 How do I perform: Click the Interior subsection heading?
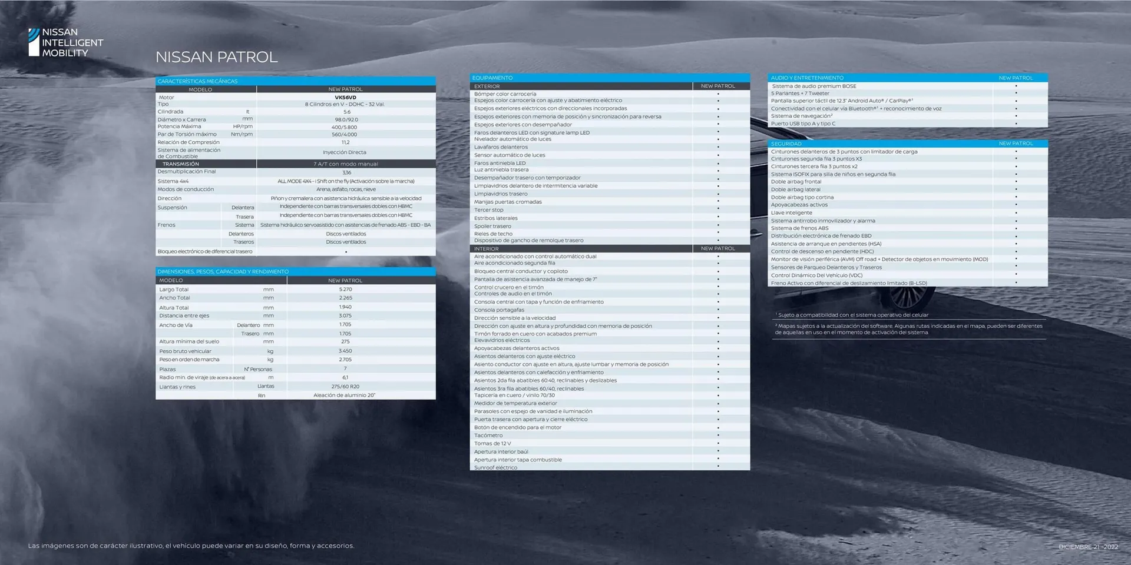486,248
